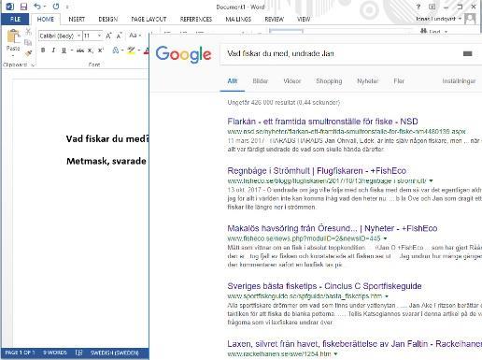Open Word Help question mark
Image resolution: width=482 pixels, height=360 pixels.
click(418, 7)
